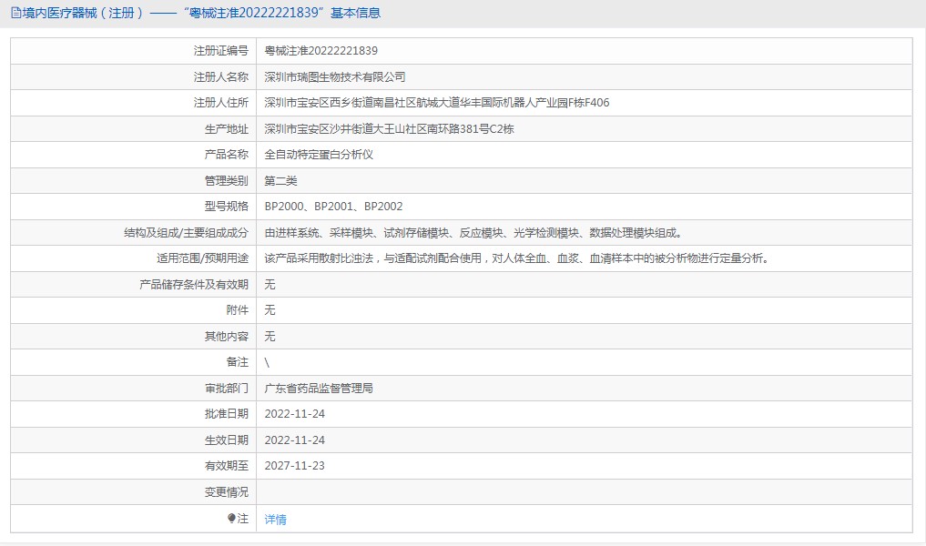Image resolution: width=926 pixels, height=546 pixels.
Task: Click the 备注 label
Action: click(x=238, y=362)
